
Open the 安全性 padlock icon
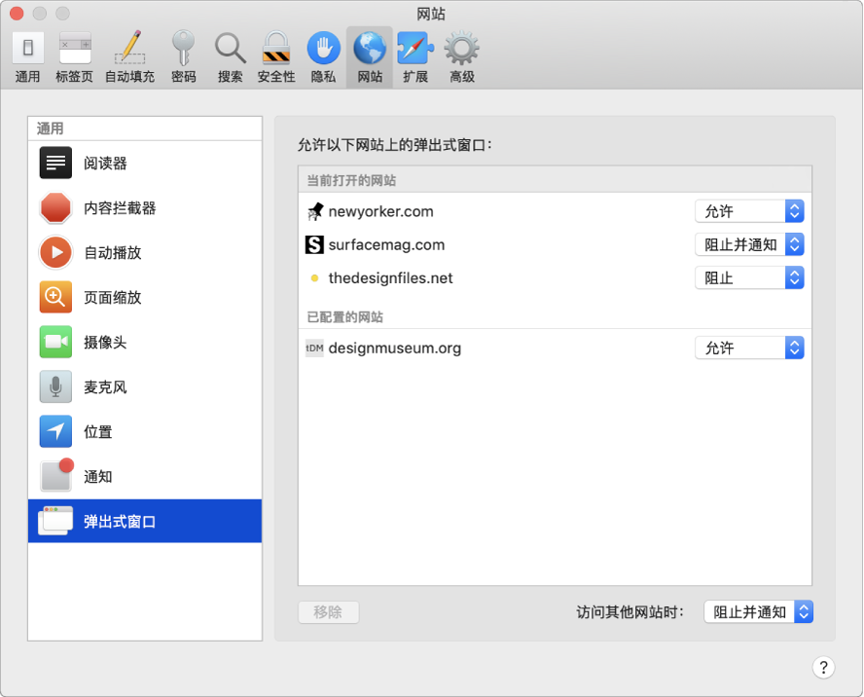[x=276, y=48]
